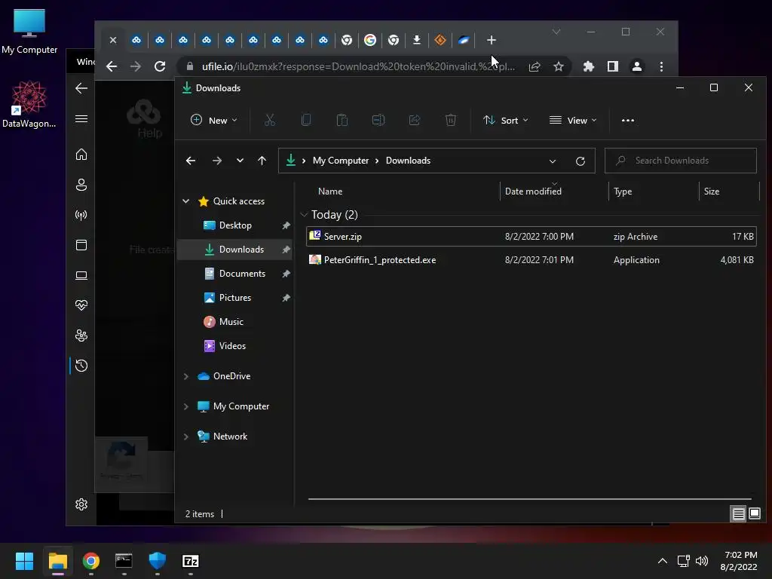This screenshot has height=579, width=772.
Task: Open 7-Zip from the taskbar
Action: click(191, 561)
